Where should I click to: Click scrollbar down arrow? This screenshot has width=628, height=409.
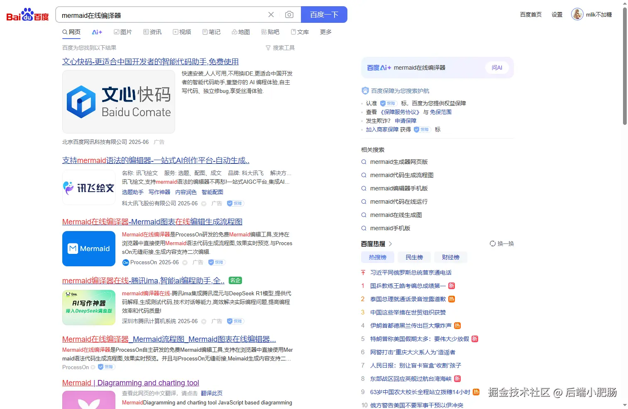point(625,405)
